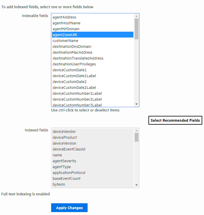Deselect highlighted agentZoneURI field
This screenshot has width=204, height=215.
[65, 35]
